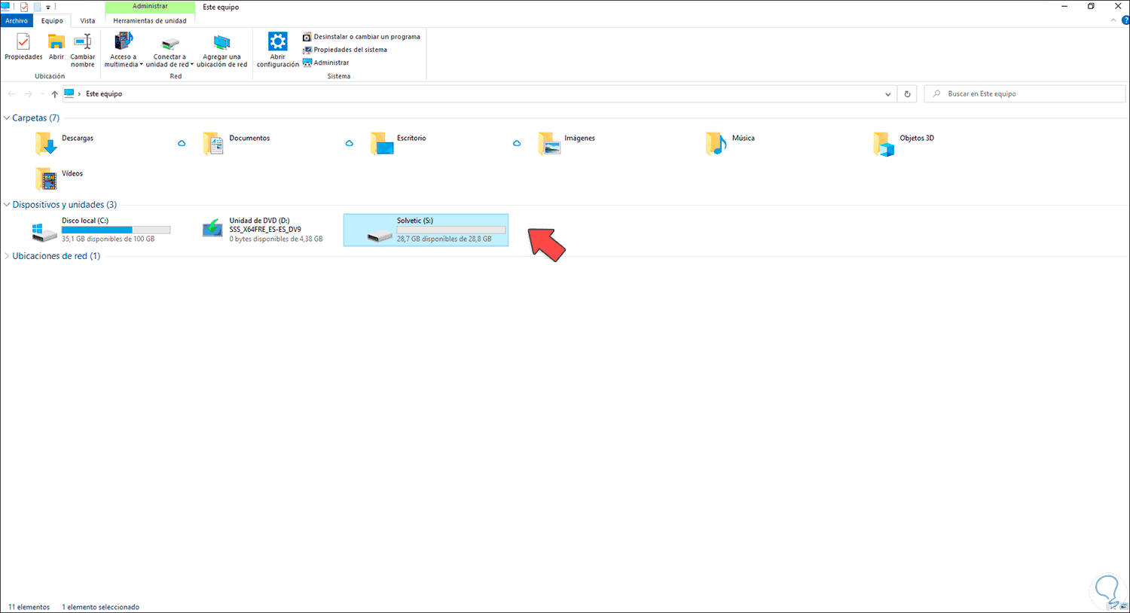Viewport: 1130px width, 613px height.
Task: Switch to the Vista ribbon tab
Action: click(87, 21)
